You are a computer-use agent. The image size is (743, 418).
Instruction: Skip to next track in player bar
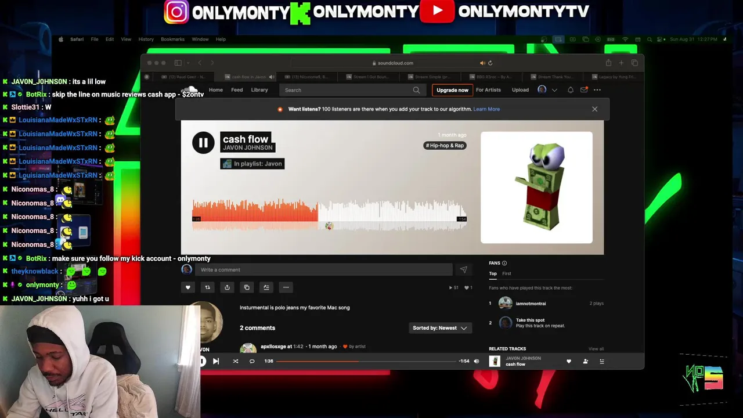[215, 361]
